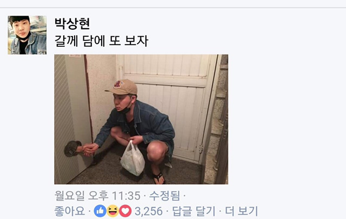Click the black sandal in the attached photo

click(x=159, y=177)
